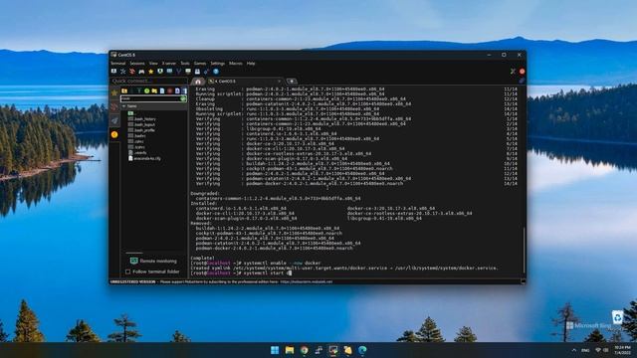
Task: Click the MultiExec toolbar icon
Action: (179, 72)
